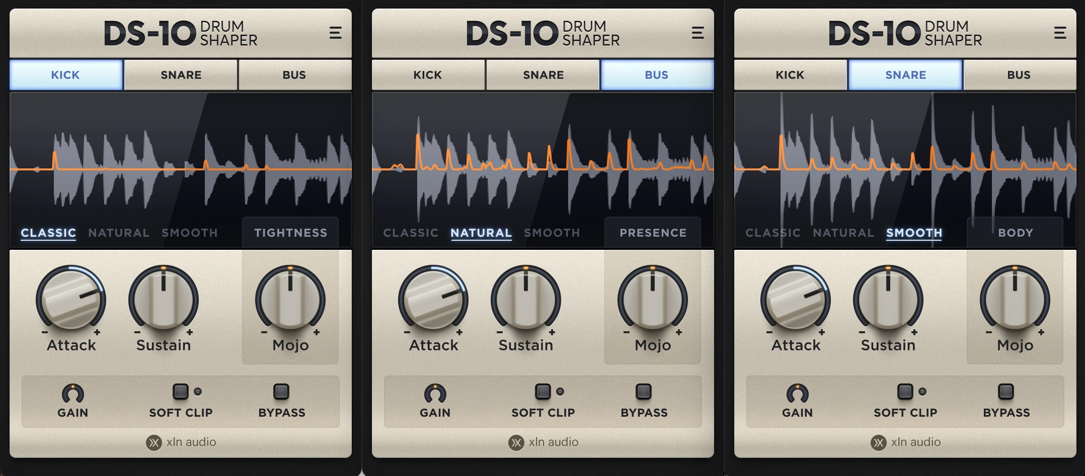The width and height of the screenshot is (1085, 476).
Task: Click the small Gain knob in the Bus plugin
Action: [x=435, y=394]
